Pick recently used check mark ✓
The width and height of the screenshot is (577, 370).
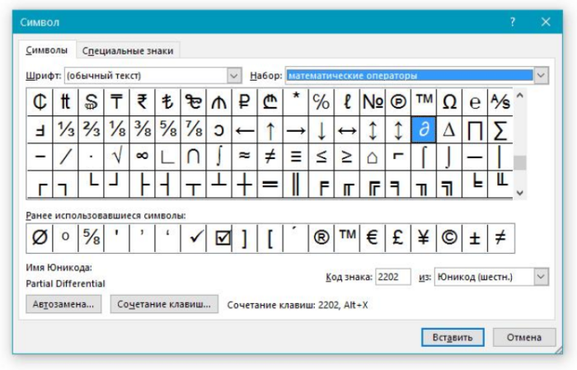click(x=193, y=238)
